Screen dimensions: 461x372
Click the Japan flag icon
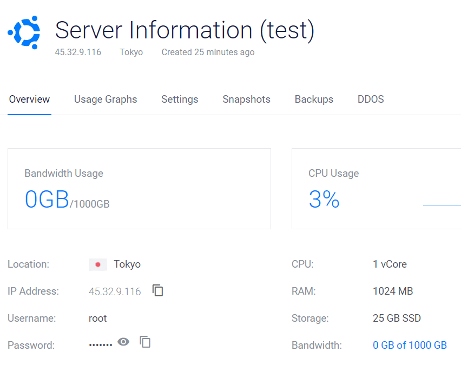(98, 264)
